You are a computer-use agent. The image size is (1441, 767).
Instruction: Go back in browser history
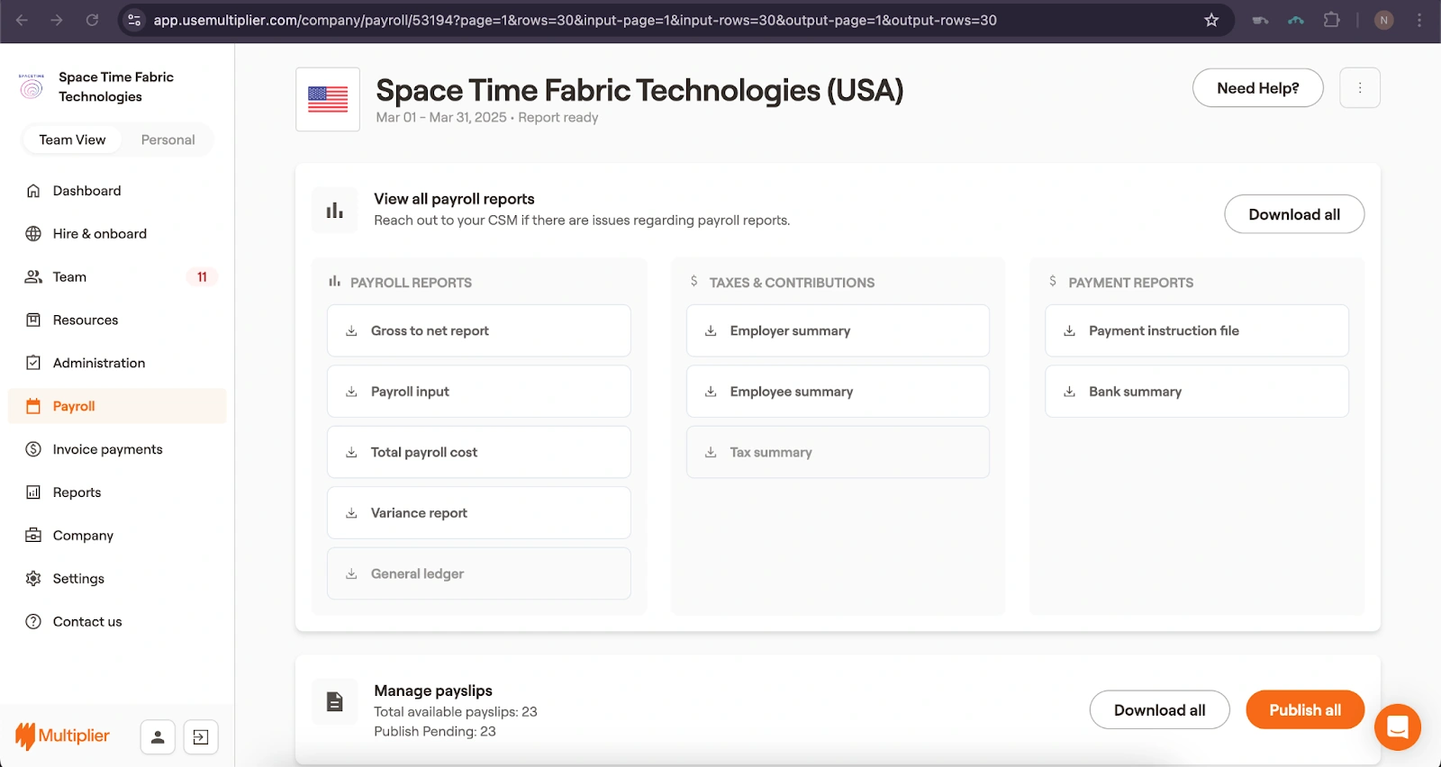click(x=22, y=20)
